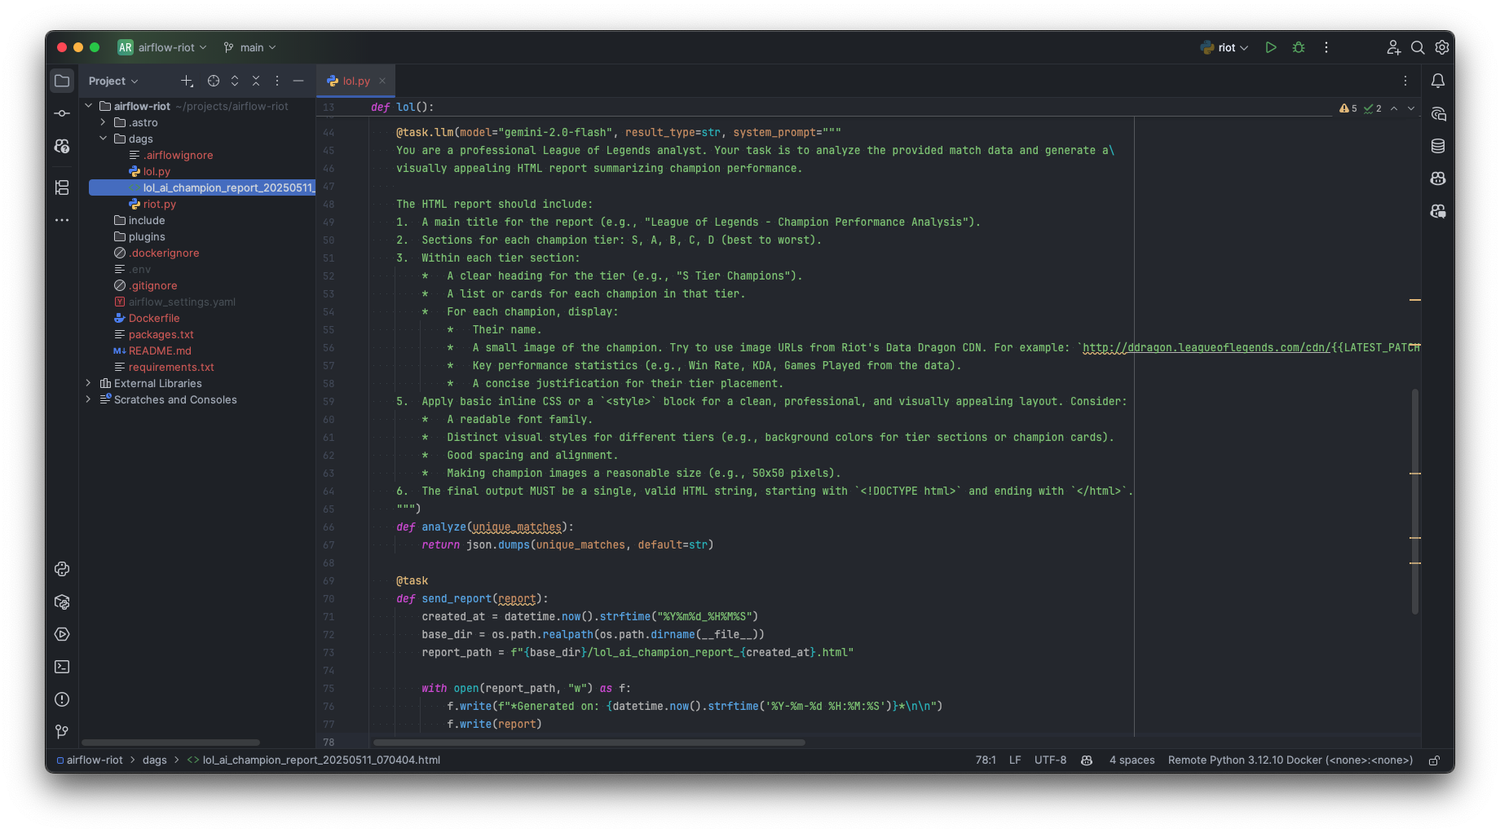Open the Notifications bell panel

pos(1438,81)
